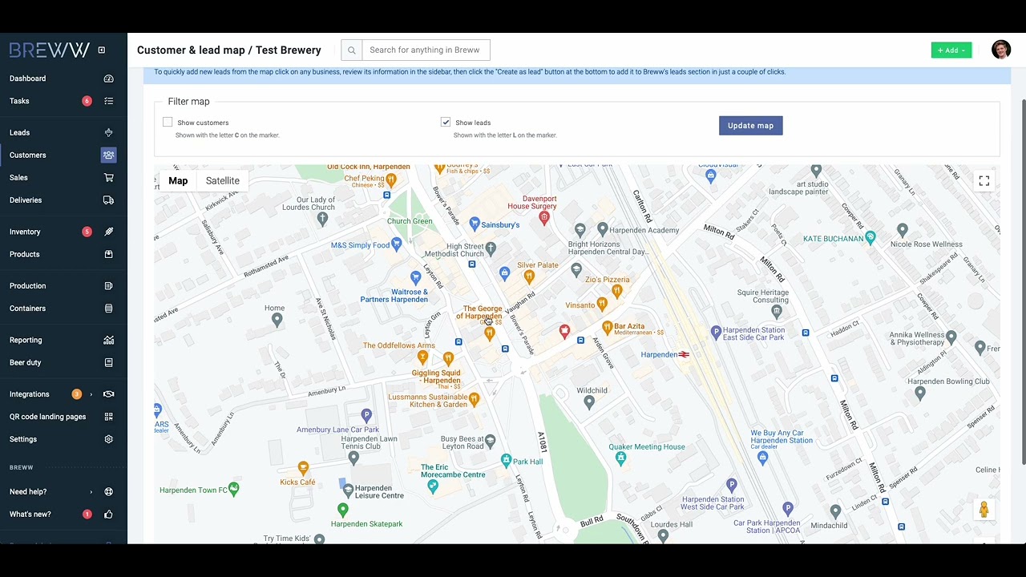This screenshot has width=1026, height=577.
Task: Enable the Show customers checkbox
Action: 168,122
